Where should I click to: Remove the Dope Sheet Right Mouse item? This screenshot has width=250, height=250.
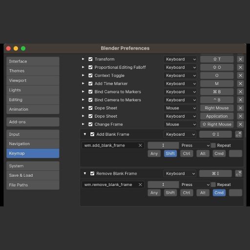240,108
